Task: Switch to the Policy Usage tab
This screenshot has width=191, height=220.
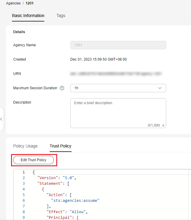Action: click(25, 146)
